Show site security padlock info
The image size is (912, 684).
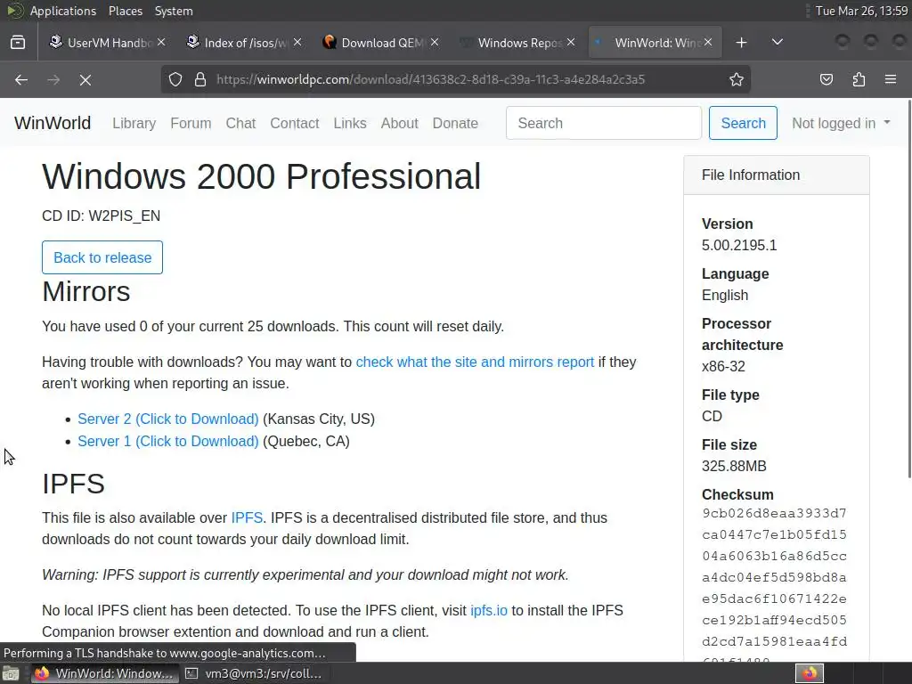pos(200,79)
